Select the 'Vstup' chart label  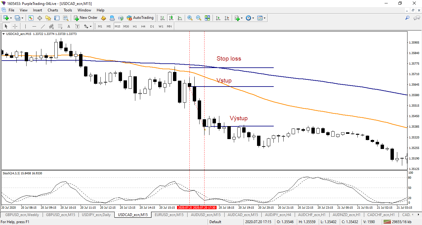(224, 81)
